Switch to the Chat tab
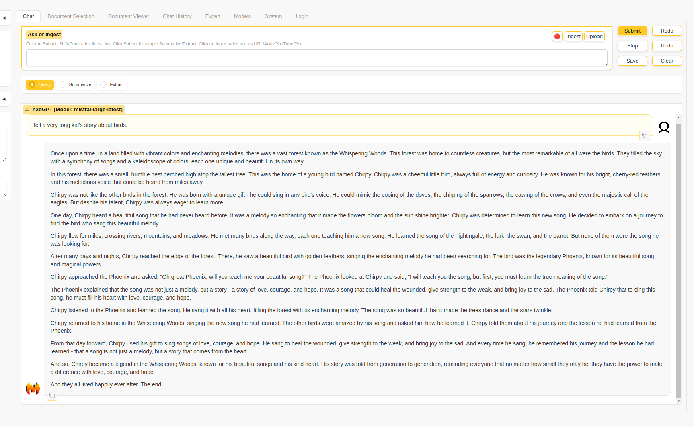 tap(28, 16)
